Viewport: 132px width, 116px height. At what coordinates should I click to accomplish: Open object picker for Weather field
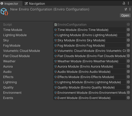click(x=128, y=61)
